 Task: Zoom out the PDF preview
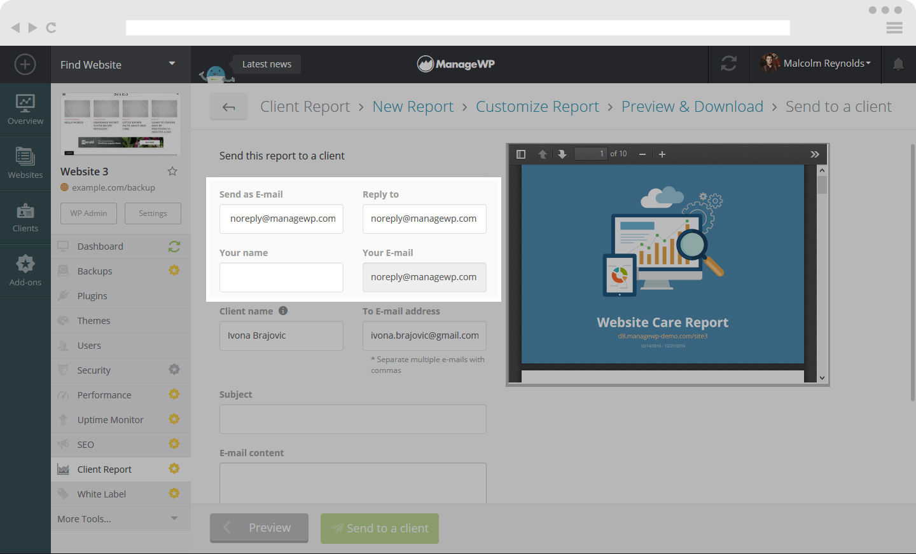(642, 154)
